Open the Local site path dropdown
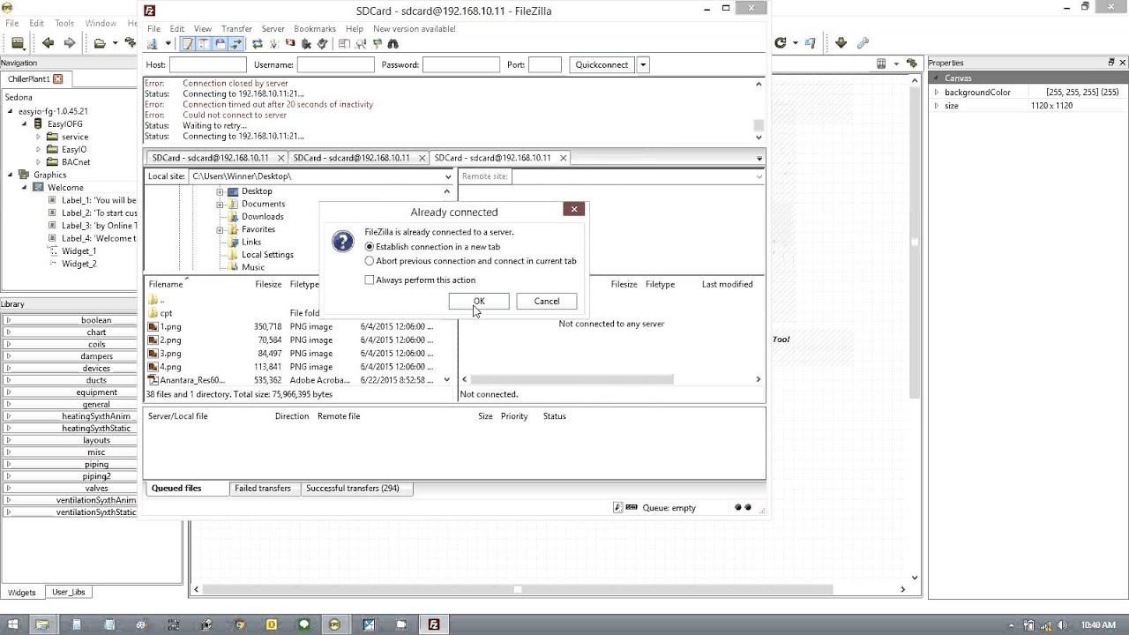The width and height of the screenshot is (1129, 635). [x=448, y=176]
